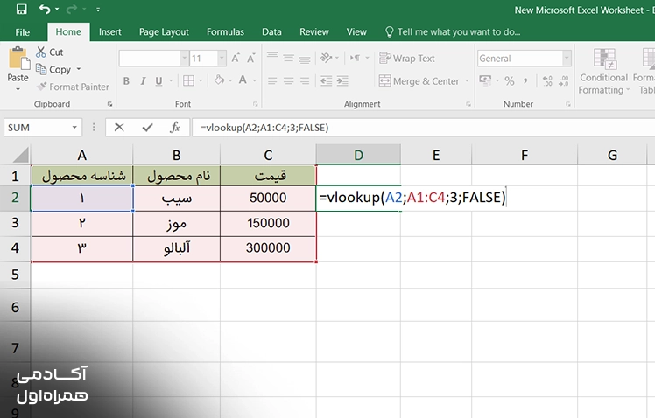Toggle Bold formatting

click(x=126, y=81)
